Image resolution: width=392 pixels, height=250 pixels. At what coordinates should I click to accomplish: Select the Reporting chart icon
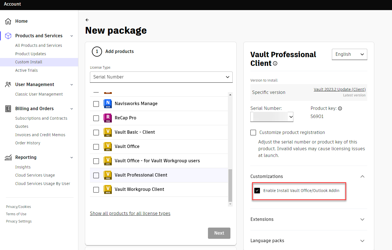[8, 157]
